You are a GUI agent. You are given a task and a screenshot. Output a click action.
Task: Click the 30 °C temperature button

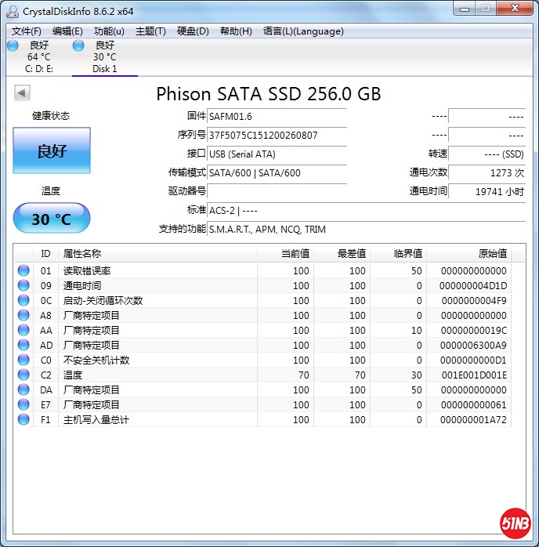(x=52, y=219)
